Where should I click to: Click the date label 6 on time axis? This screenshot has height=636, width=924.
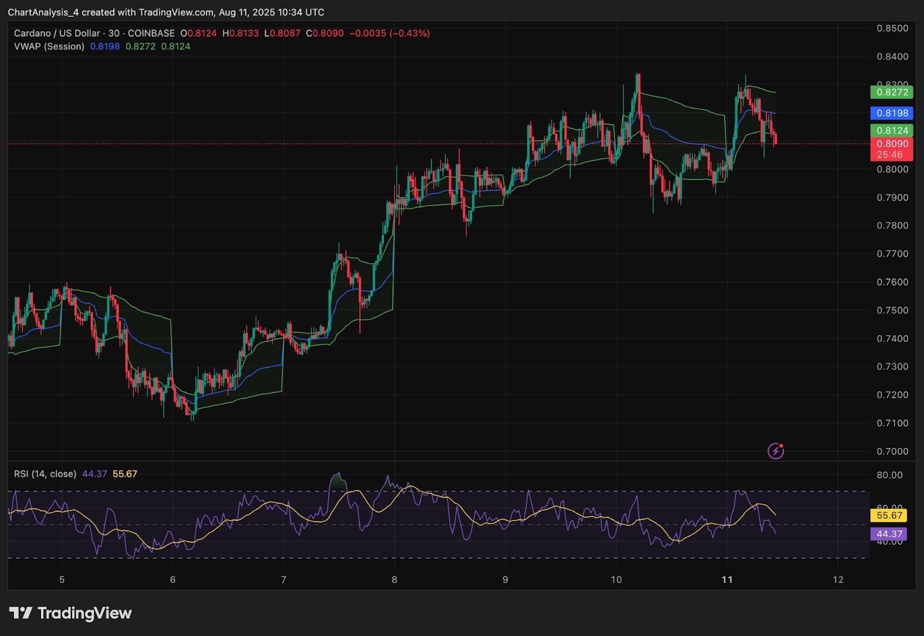tap(173, 579)
